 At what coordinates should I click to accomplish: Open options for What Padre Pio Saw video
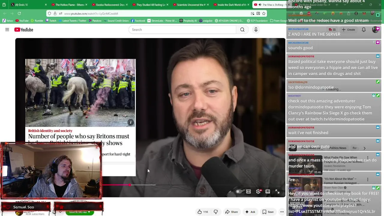367,157
